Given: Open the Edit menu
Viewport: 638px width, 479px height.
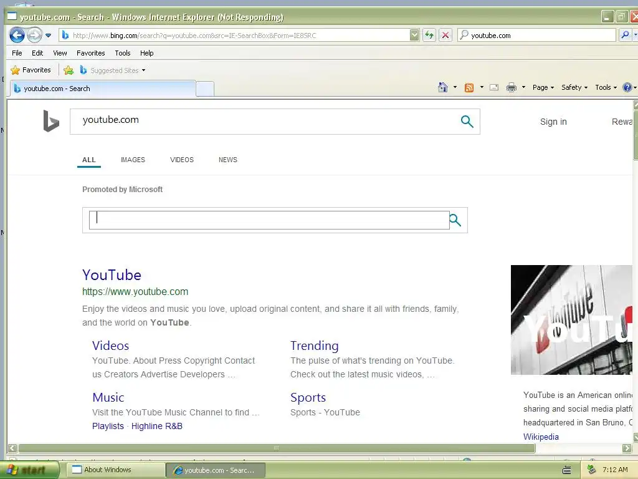Looking at the screenshot, I should click(37, 53).
